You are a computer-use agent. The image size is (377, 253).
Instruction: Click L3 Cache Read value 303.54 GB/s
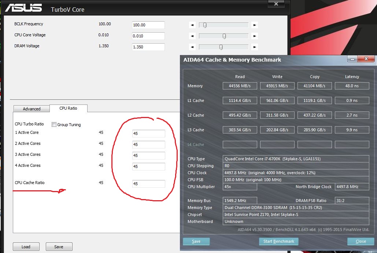point(240,130)
